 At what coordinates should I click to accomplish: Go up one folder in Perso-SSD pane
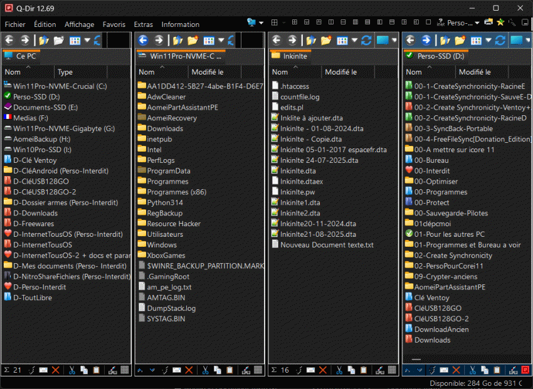tap(445, 40)
